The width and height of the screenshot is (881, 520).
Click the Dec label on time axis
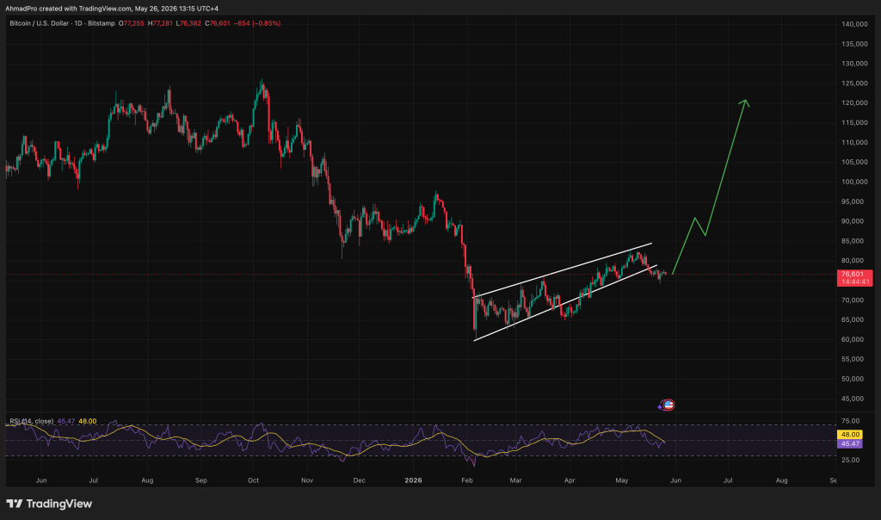pyautogui.click(x=359, y=480)
